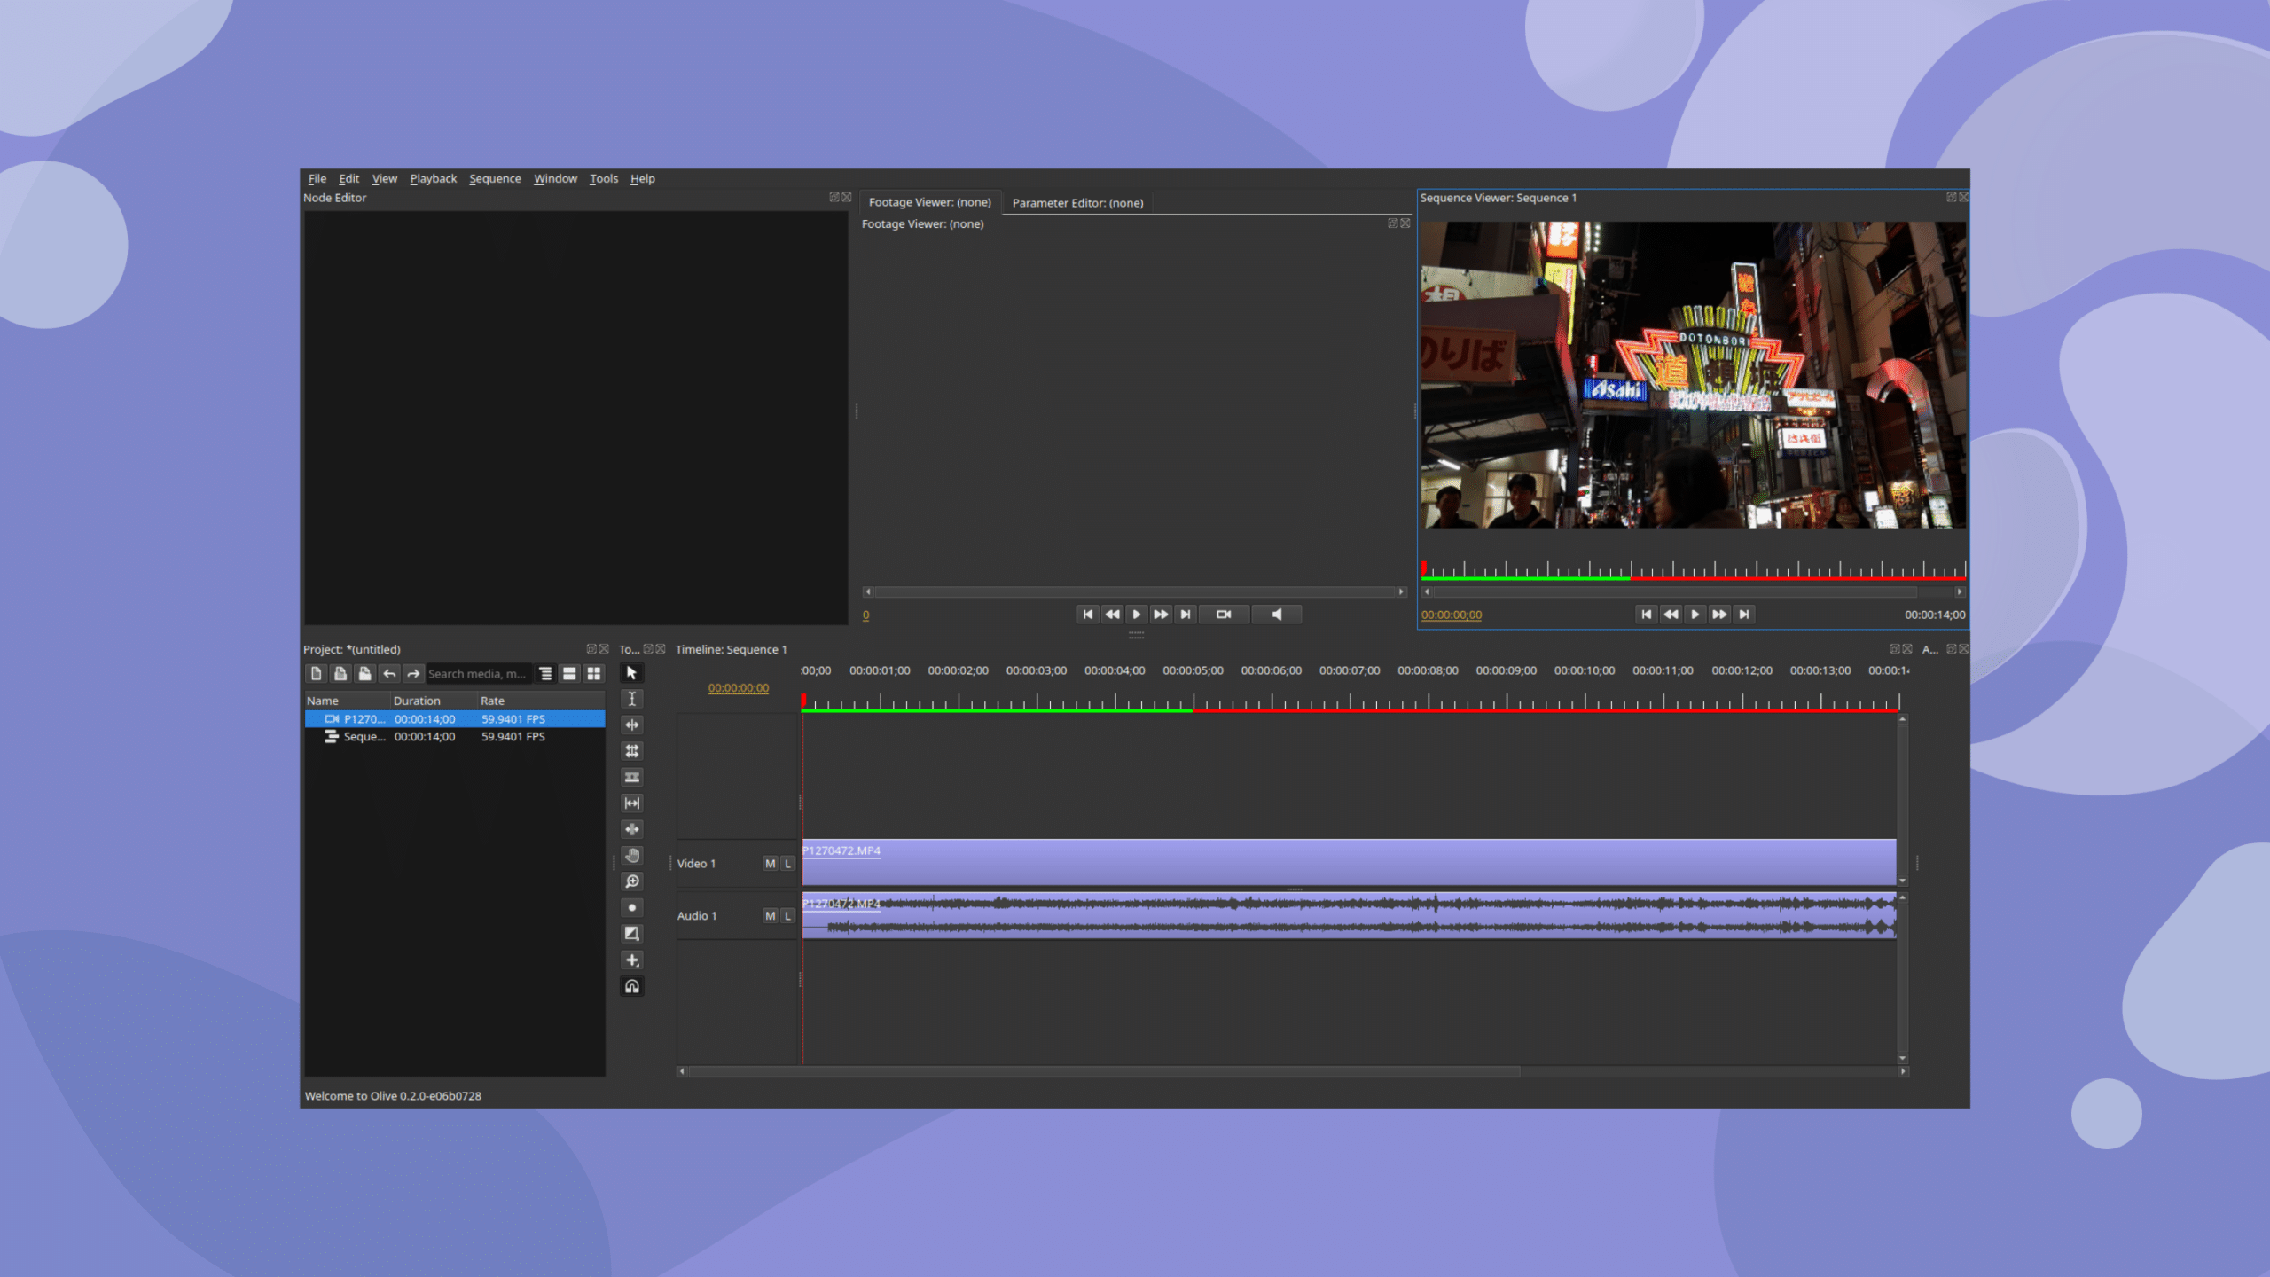Select the Zoom magnifier tool
The image size is (2270, 1277).
coord(631,881)
